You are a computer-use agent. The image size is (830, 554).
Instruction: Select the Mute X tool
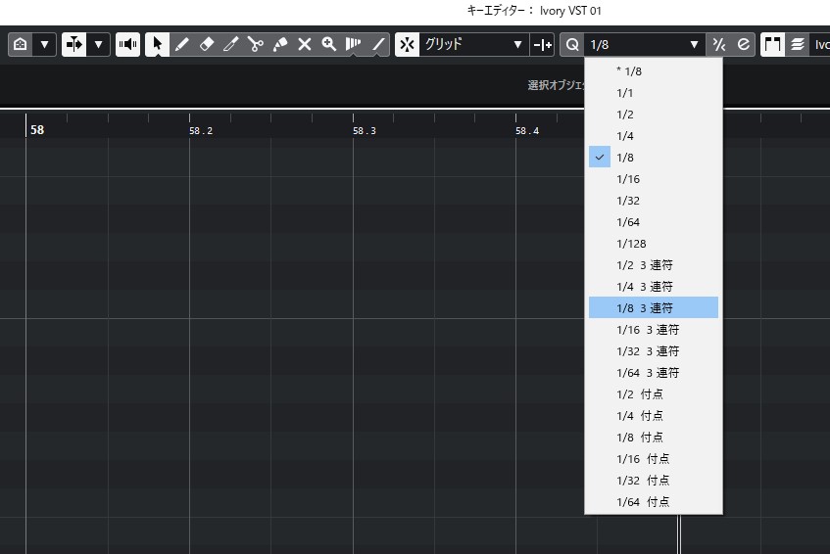[x=304, y=44]
